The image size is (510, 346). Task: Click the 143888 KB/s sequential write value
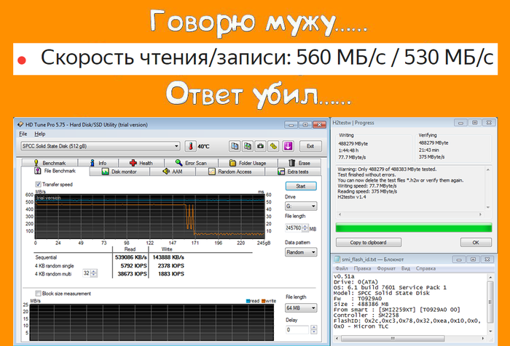tap(168, 257)
